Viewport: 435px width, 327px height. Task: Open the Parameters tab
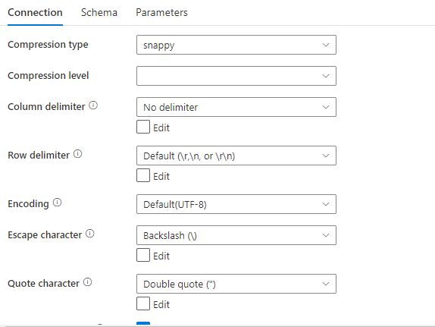pos(161,12)
